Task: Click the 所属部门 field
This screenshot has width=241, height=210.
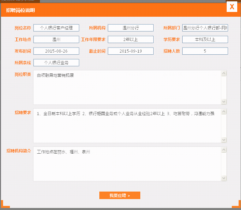Action: point(205,28)
